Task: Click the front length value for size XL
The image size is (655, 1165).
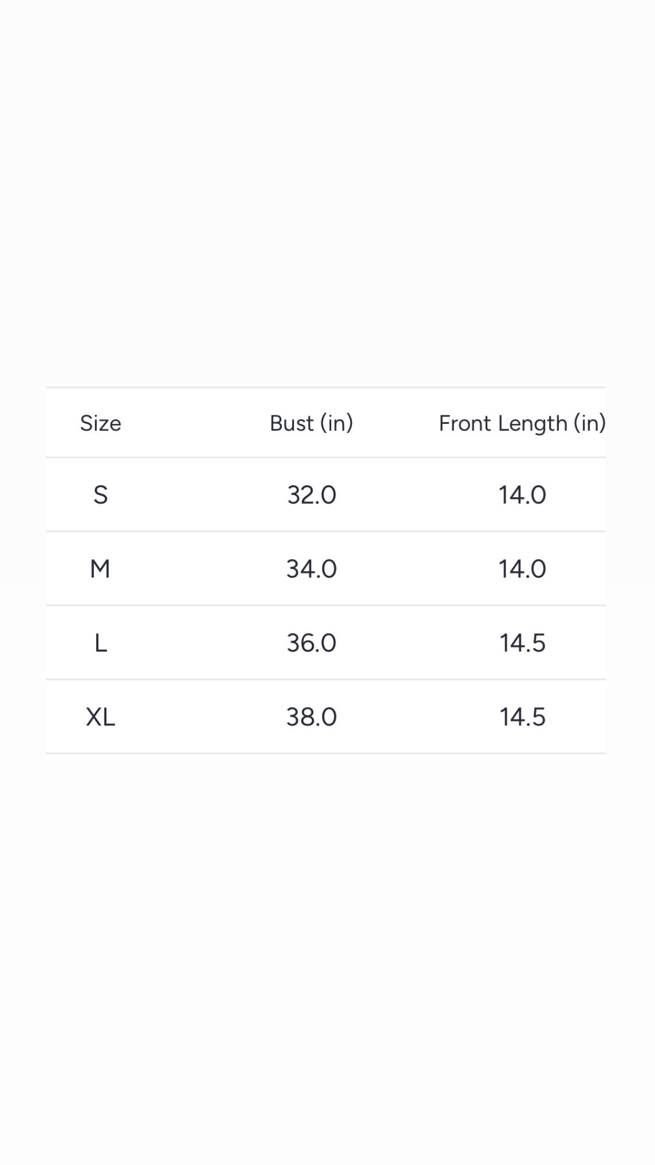Action: coord(522,717)
